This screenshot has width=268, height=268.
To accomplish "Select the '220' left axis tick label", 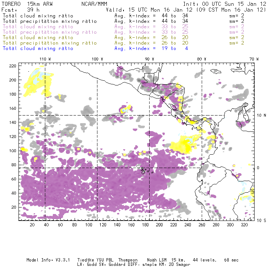I will 13,66.
